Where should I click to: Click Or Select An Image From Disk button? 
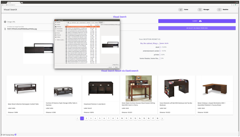pos(197,28)
